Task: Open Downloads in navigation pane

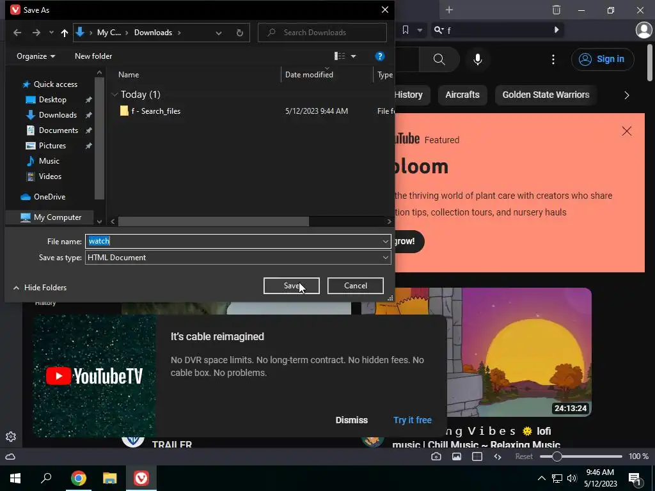Action: tap(58, 115)
